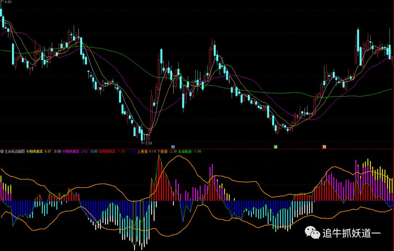Screen dimensions: 394x251
Task: Click the 3.59 low price annotation
Action: (x=148, y=143)
